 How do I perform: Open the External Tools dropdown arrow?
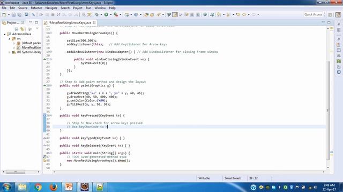click(x=120, y=14)
